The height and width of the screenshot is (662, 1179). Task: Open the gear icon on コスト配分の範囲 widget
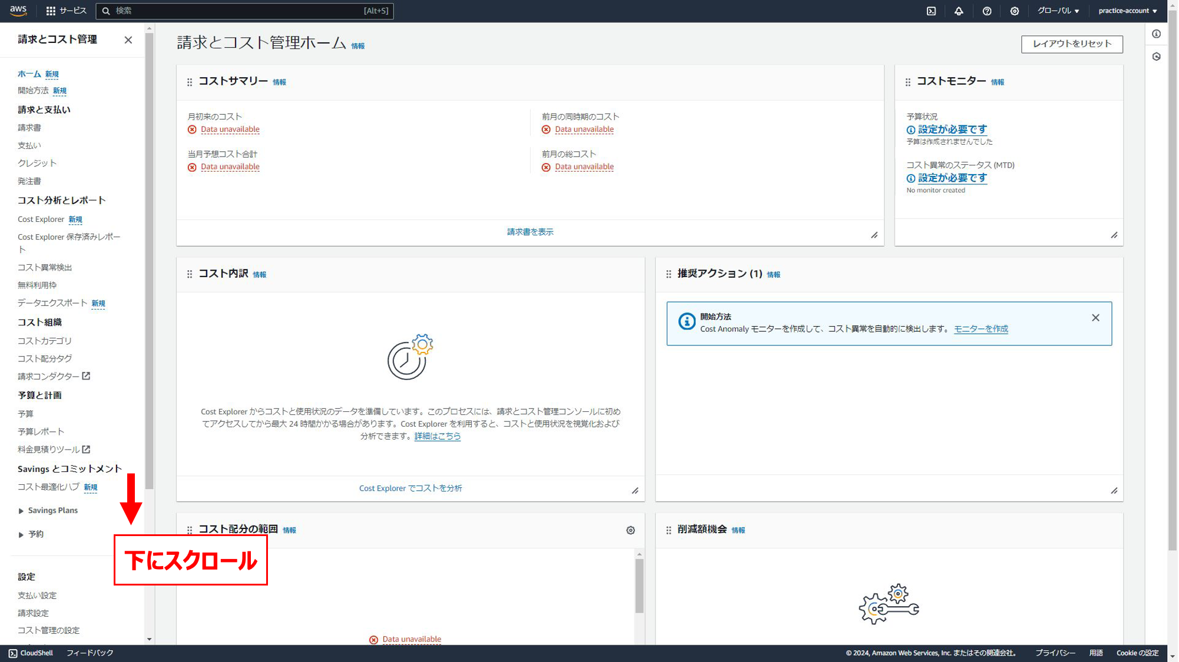[630, 530]
